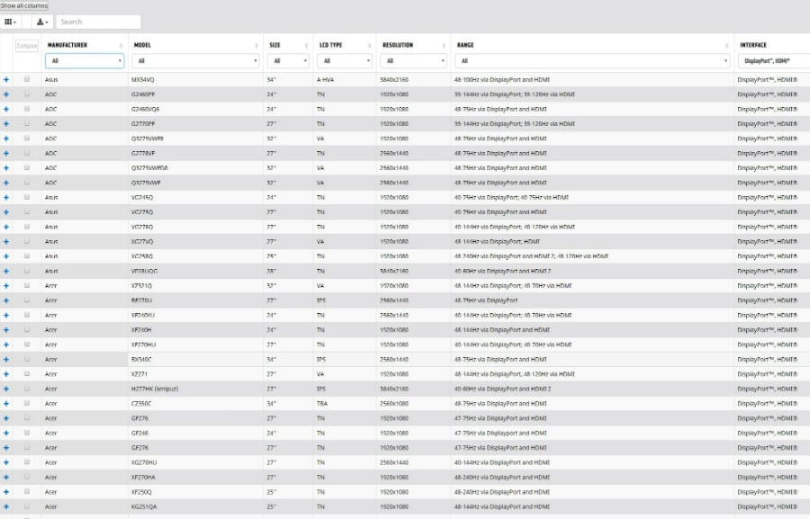Screen dimensions: 810x519
Task: Tick the checkbox for Asus MX34VQ
Action: [27, 79]
